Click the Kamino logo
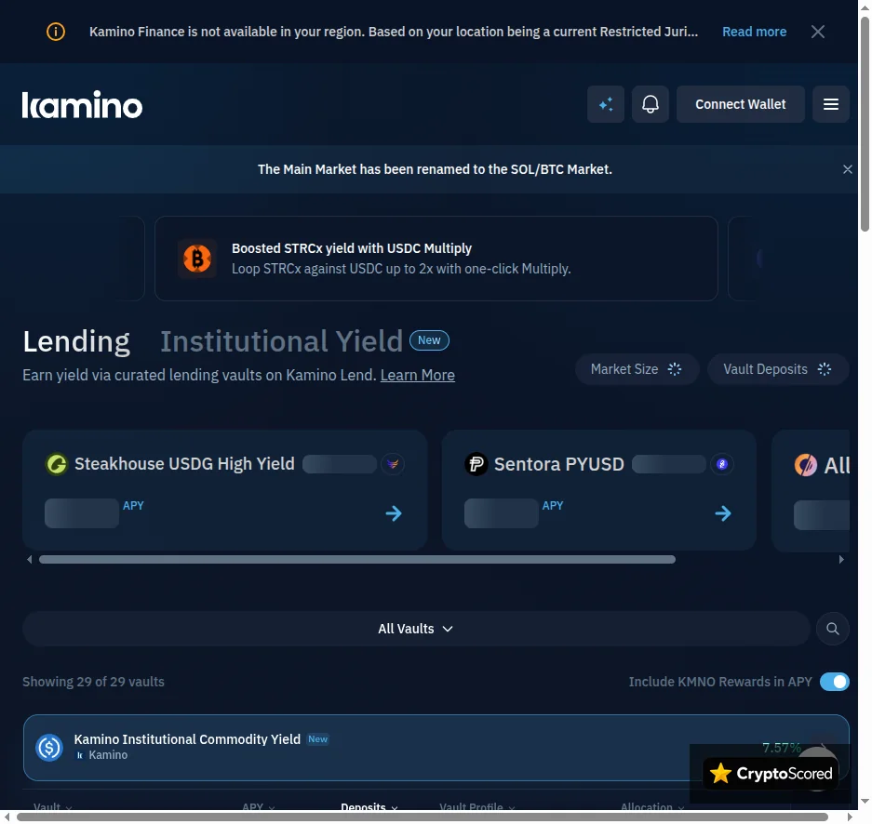 click(82, 104)
